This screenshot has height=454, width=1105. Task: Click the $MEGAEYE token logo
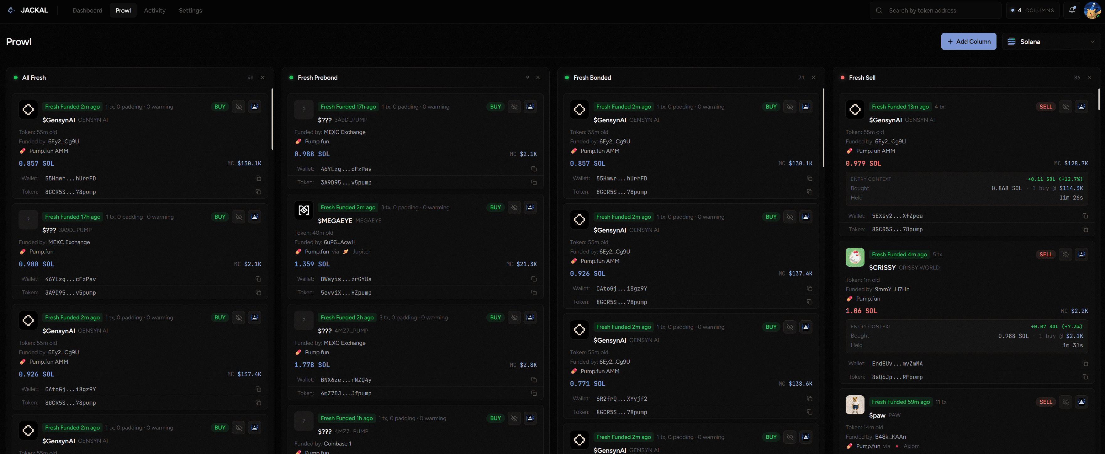[x=304, y=210]
